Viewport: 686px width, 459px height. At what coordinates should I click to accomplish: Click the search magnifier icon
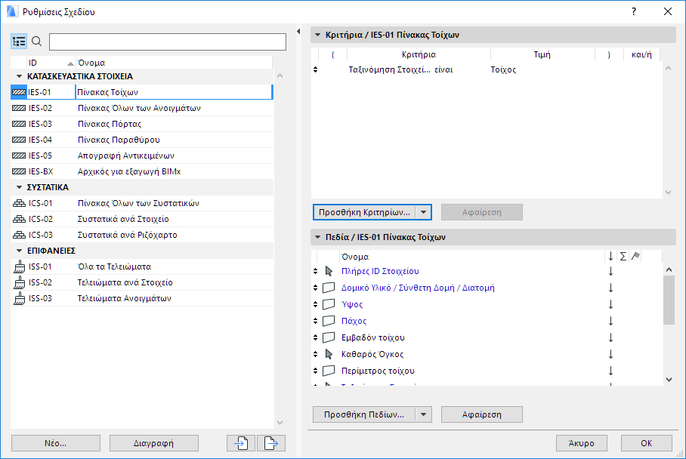(36, 42)
